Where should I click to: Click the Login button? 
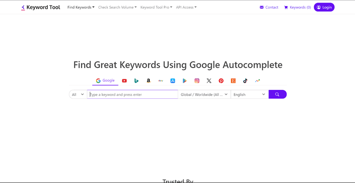(x=324, y=7)
